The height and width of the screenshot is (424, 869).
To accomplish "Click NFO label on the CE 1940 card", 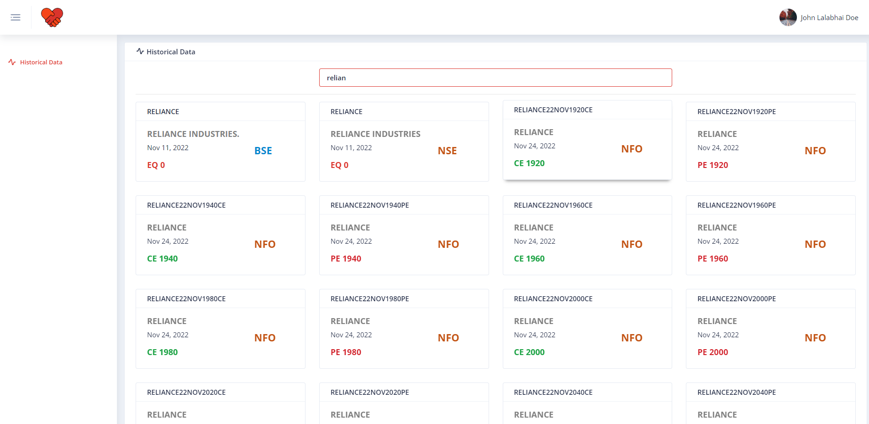I will (265, 244).
